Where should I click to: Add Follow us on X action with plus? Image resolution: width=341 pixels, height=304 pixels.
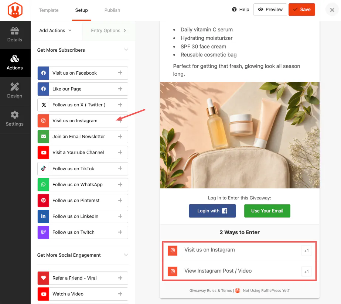120,105
